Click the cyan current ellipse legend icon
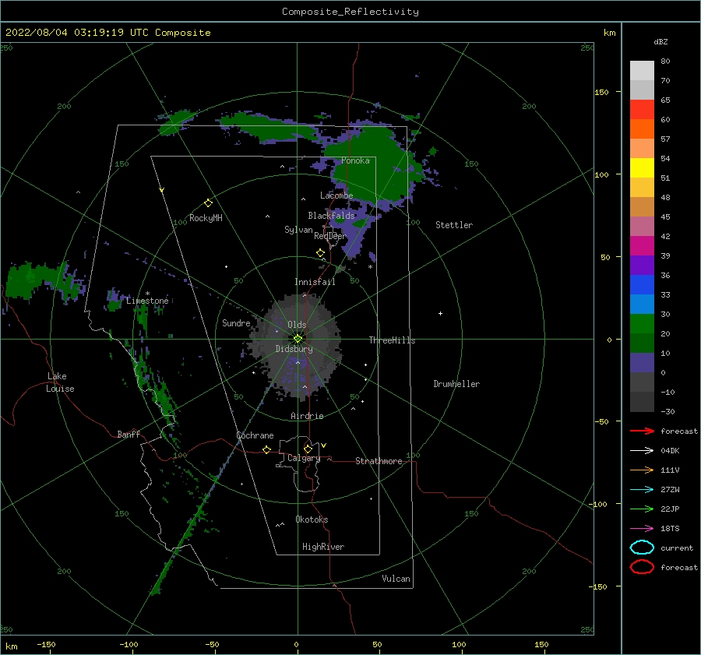701x655 pixels. pos(642,548)
